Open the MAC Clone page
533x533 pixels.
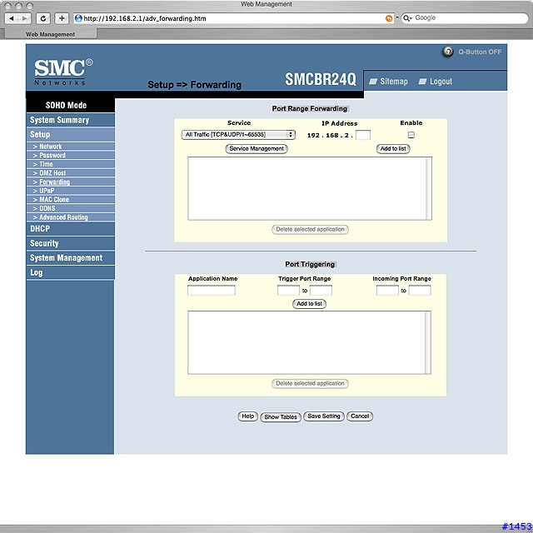[54, 200]
